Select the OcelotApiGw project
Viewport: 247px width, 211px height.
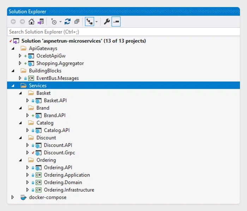pyautogui.click(x=51, y=56)
